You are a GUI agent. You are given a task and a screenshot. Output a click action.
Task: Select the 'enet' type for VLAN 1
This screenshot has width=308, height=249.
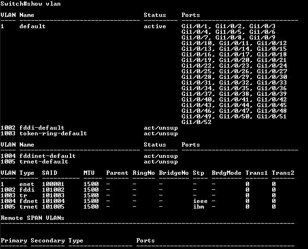pos(27,184)
